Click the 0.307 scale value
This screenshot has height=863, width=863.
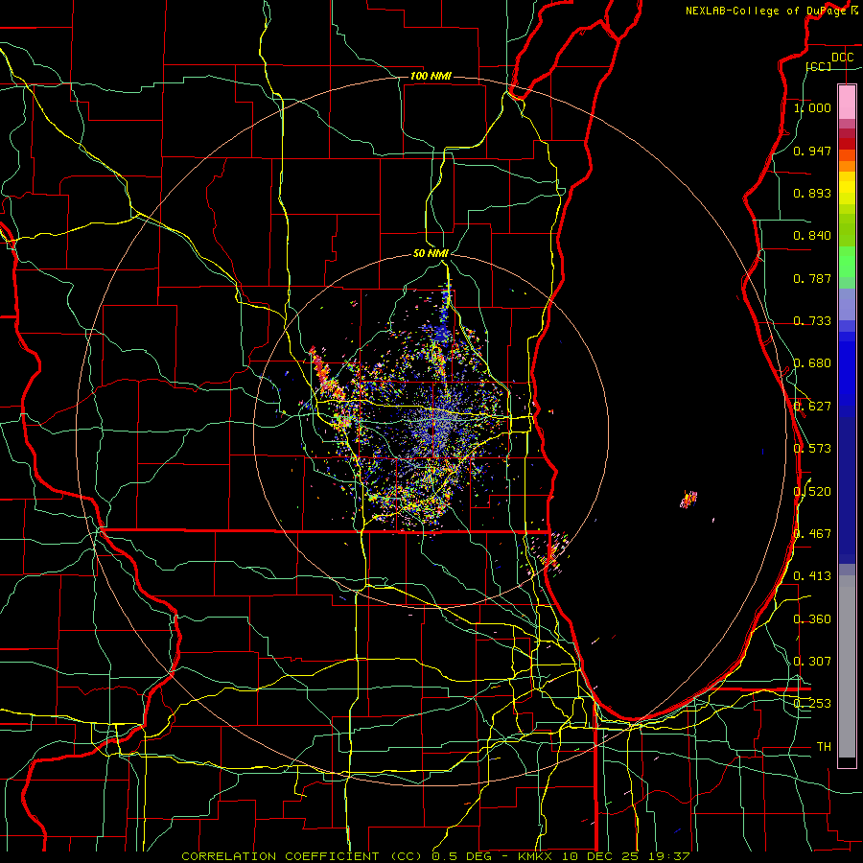click(x=812, y=661)
